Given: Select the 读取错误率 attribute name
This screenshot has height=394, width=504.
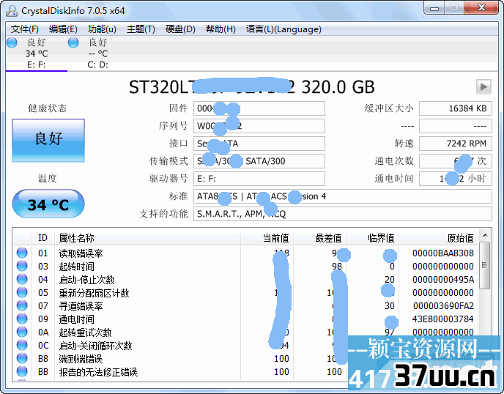Looking at the screenshot, I should [81, 253].
